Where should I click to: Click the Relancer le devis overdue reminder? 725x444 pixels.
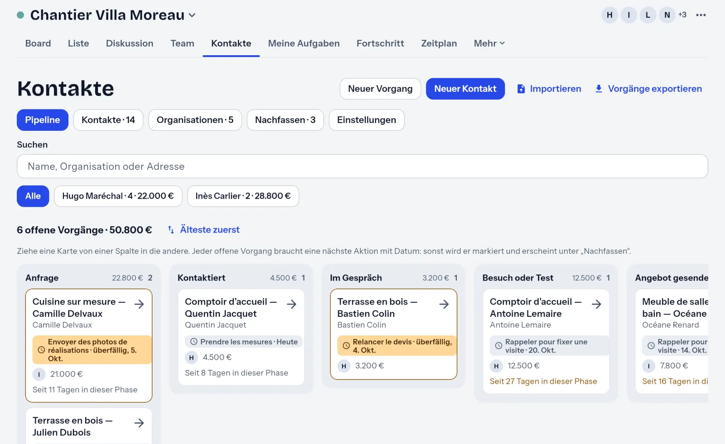pos(397,346)
